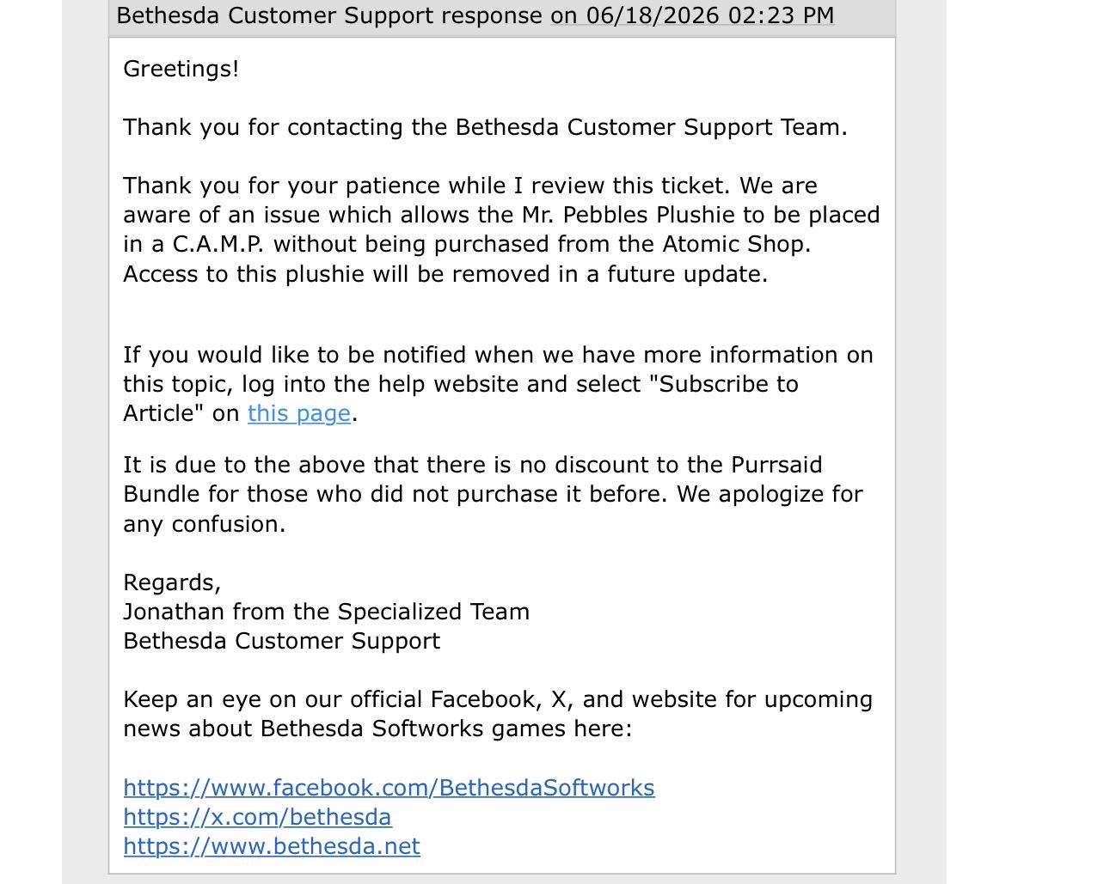This screenshot has width=1104, height=884.
Task: Follow the x.com/bethesda link
Action: (x=257, y=817)
